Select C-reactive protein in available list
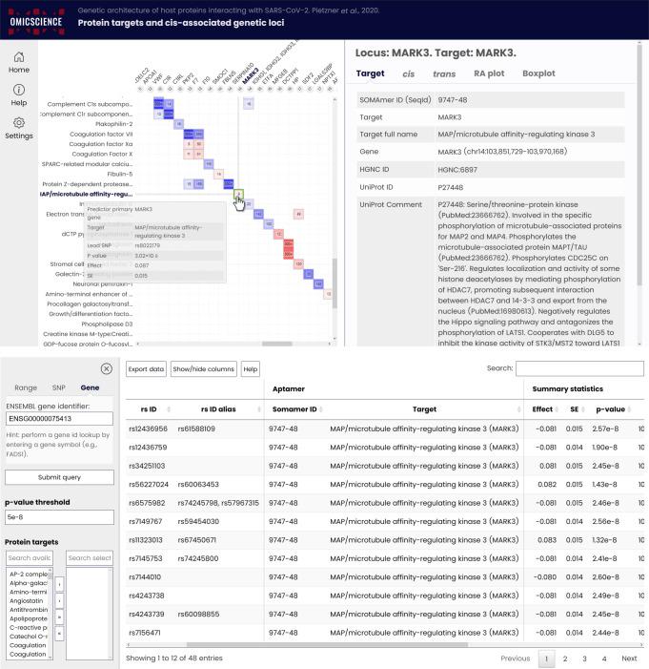Viewport: 649px width, 669px height. [x=29, y=628]
